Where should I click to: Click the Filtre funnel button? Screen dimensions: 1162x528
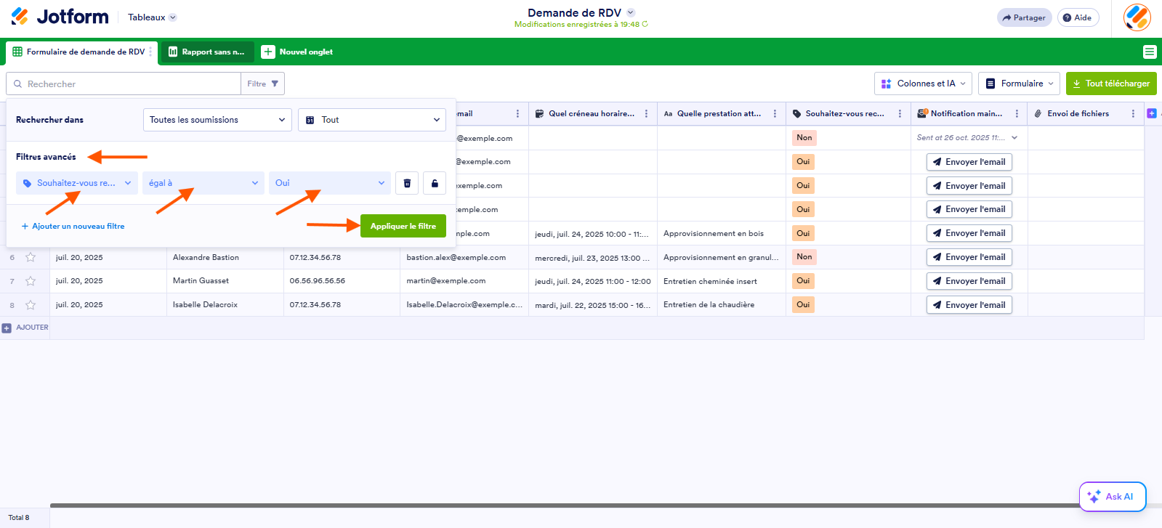click(x=262, y=84)
